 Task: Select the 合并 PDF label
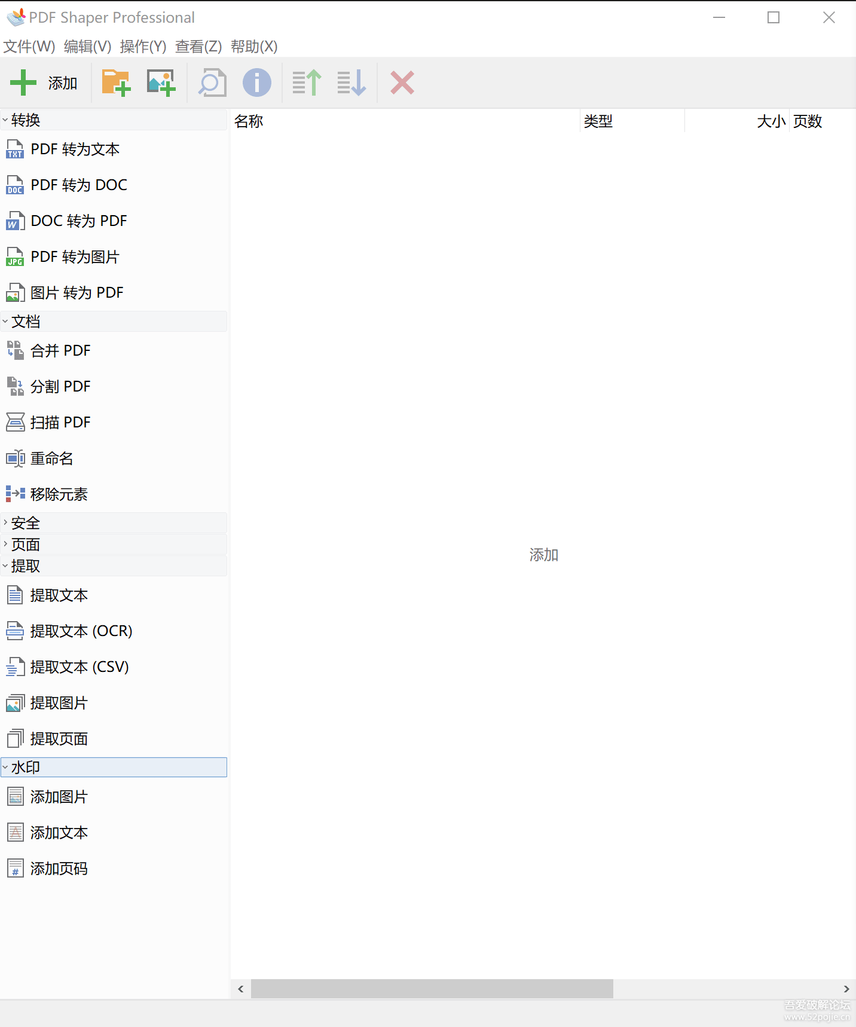[x=60, y=350]
